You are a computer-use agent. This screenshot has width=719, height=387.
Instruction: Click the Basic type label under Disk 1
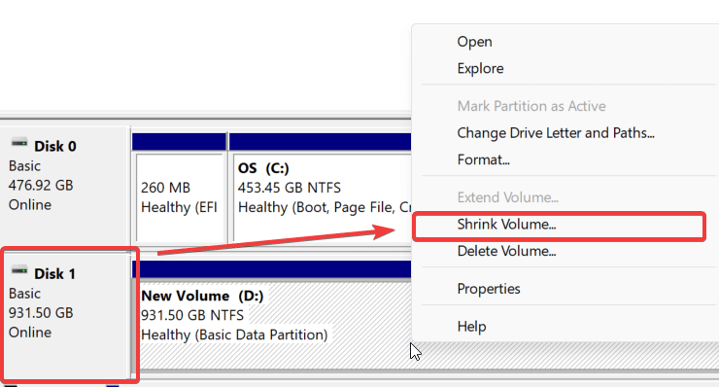click(x=24, y=294)
